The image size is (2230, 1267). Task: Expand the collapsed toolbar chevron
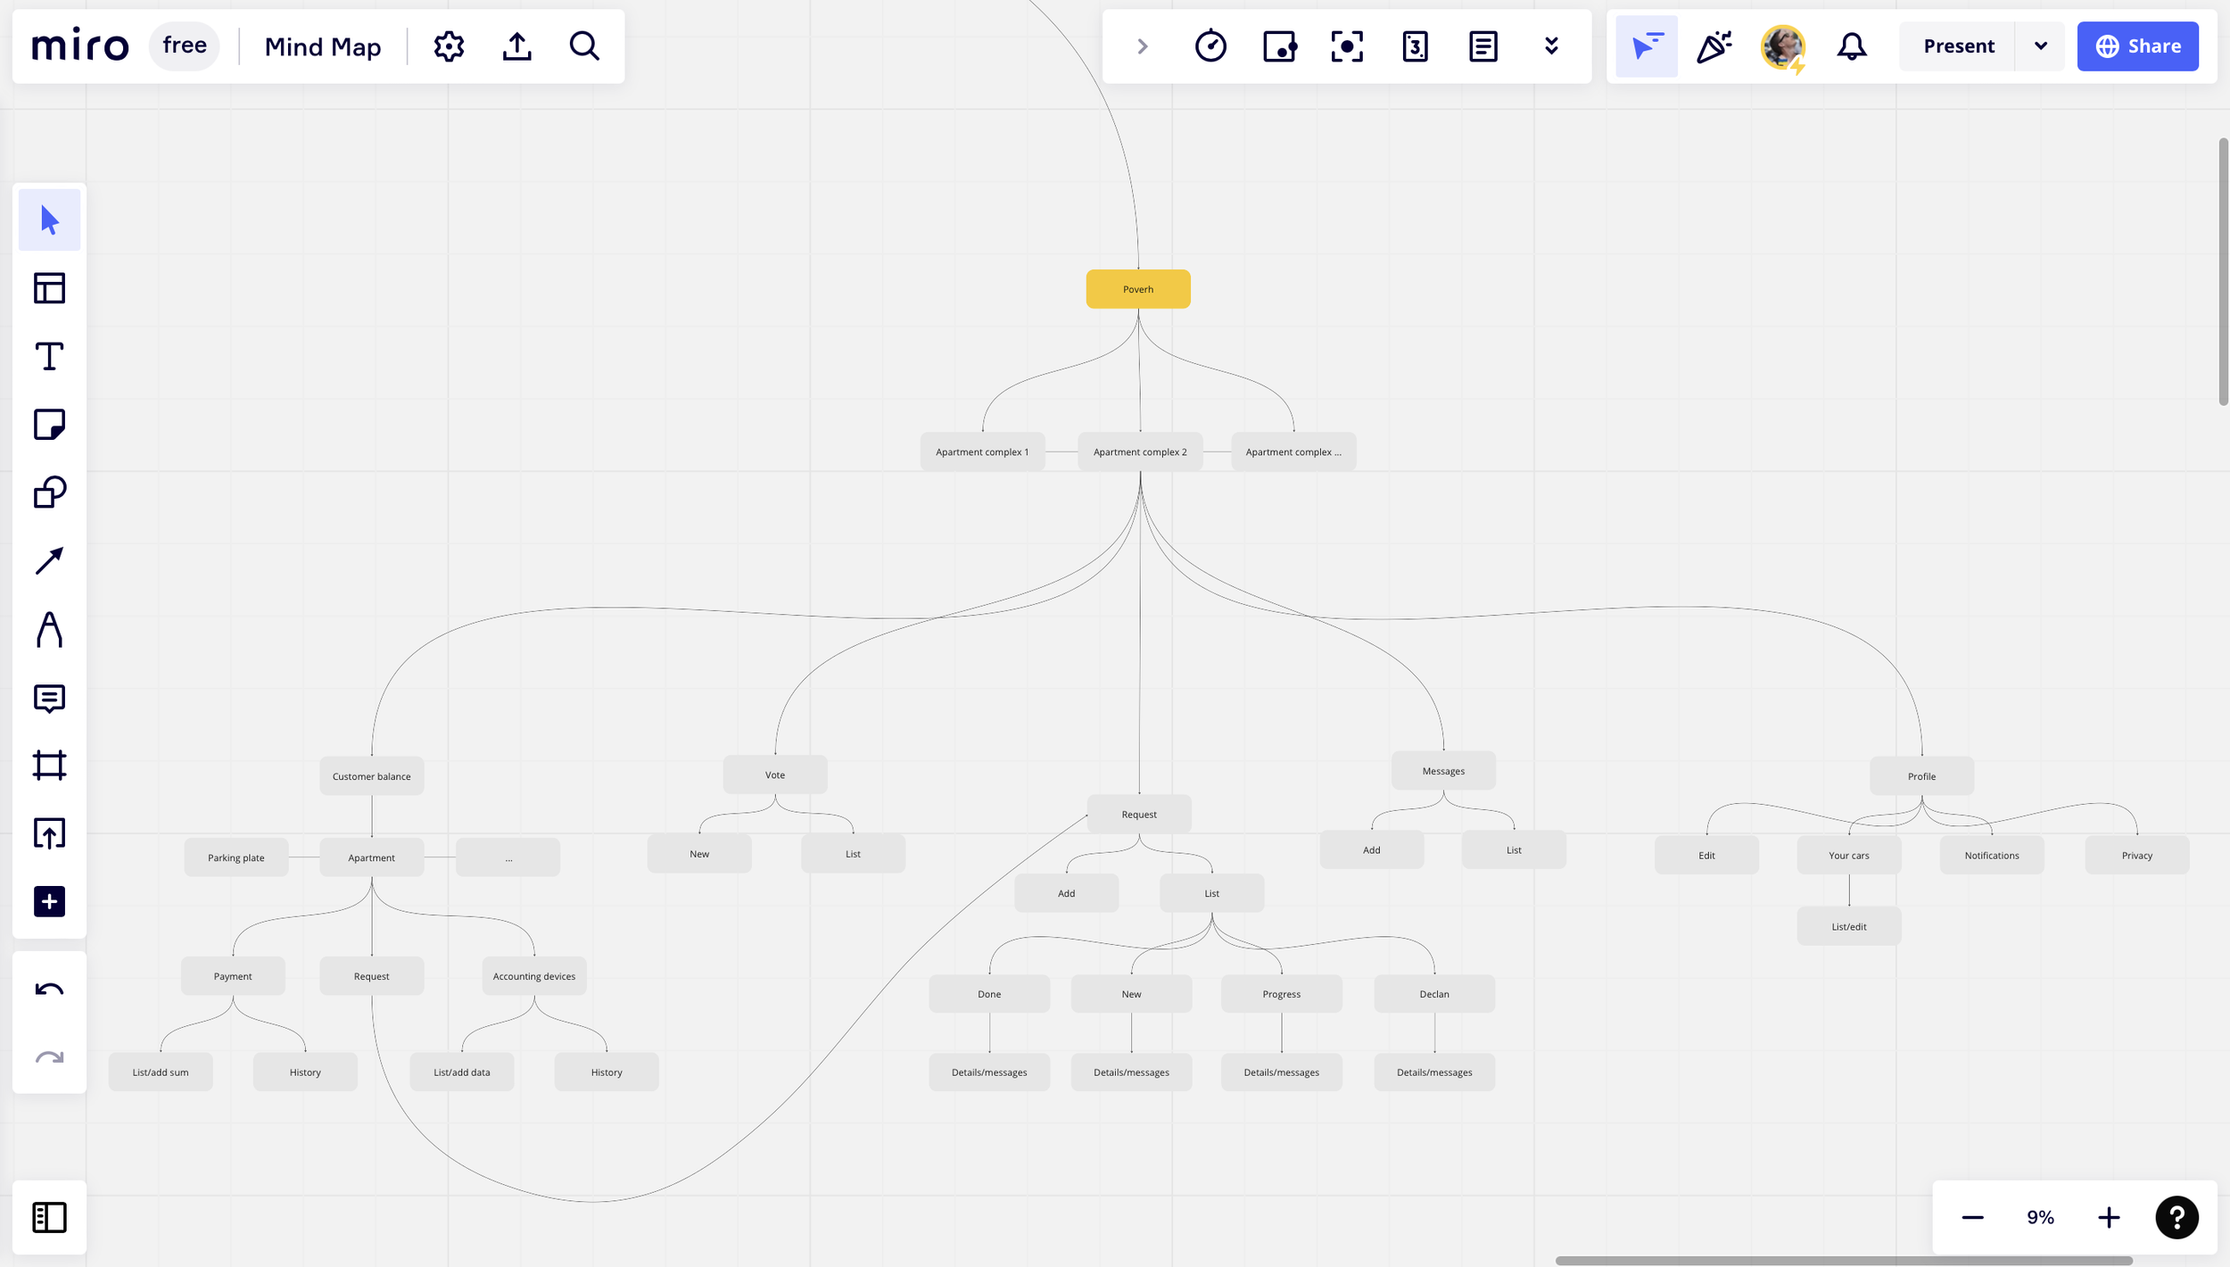(1143, 46)
